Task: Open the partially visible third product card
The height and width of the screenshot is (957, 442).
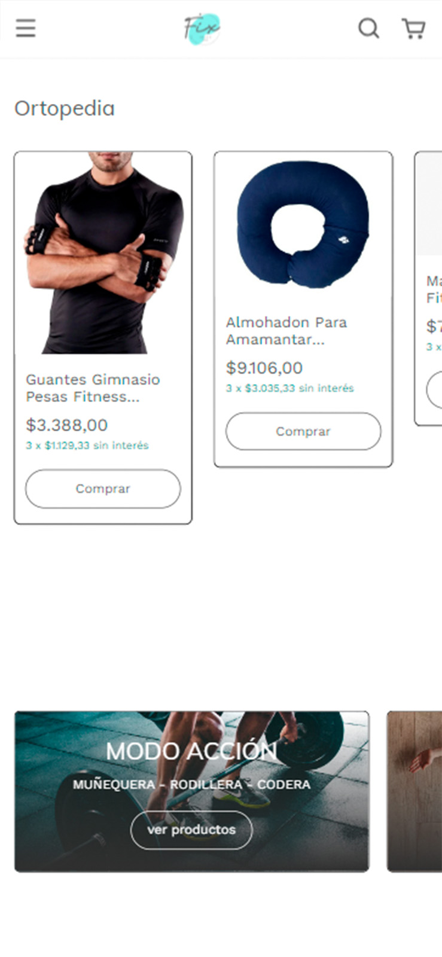Action: click(428, 288)
